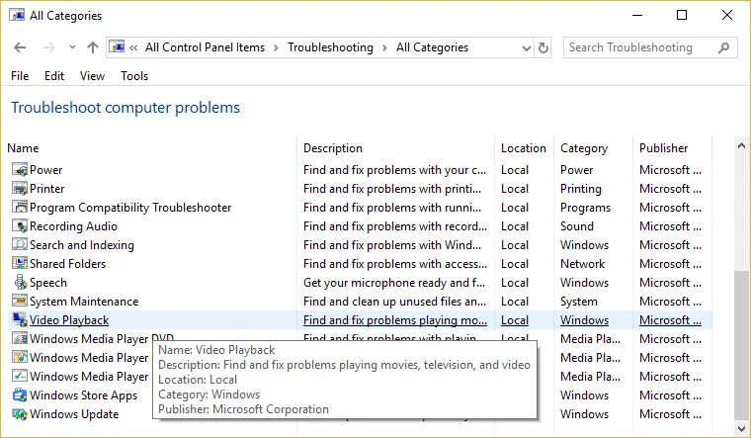Click the vertical scrollbar thumb
The height and width of the screenshot is (438, 751).
(741, 344)
